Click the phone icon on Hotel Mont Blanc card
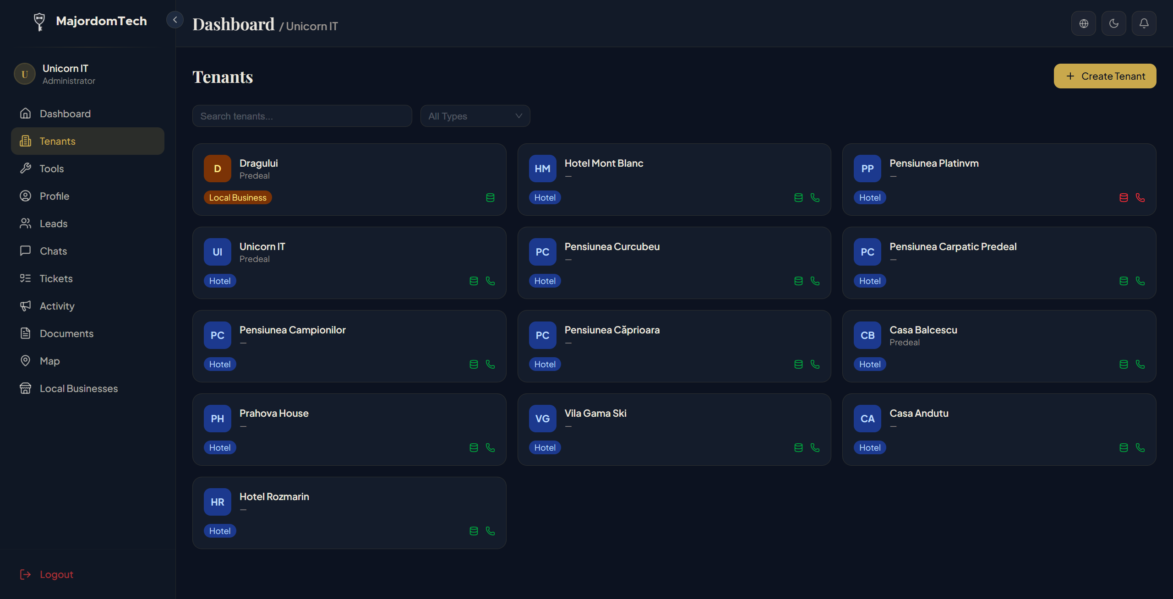The height and width of the screenshot is (599, 1173). pos(815,197)
